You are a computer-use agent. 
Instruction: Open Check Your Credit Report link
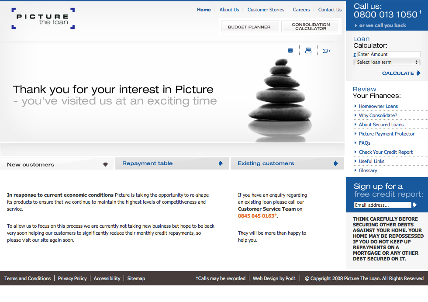click(386, 152)
